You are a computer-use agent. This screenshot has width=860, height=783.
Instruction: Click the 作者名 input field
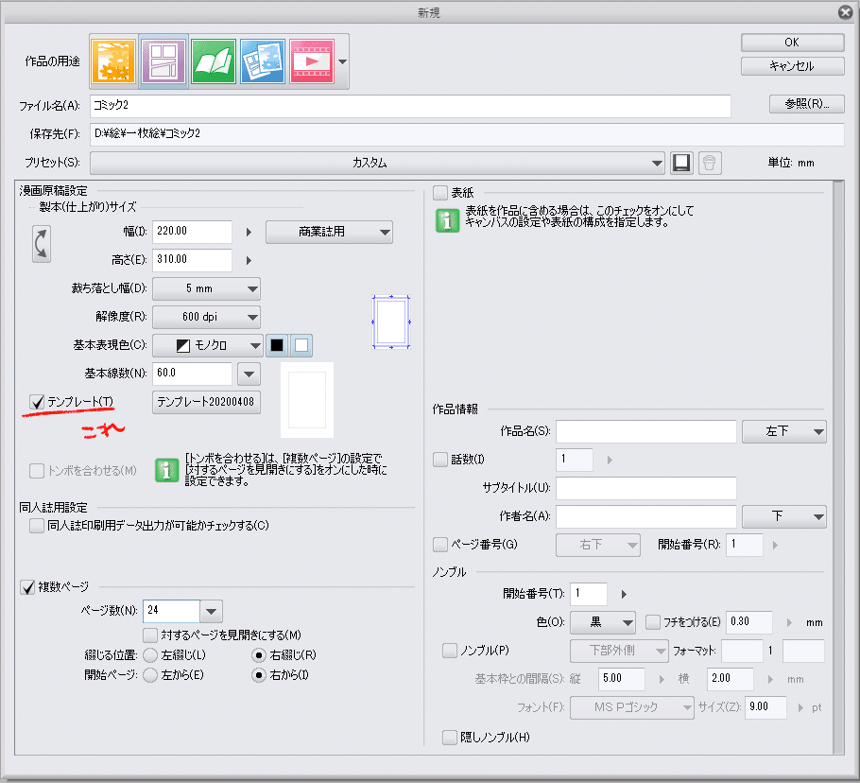646,516
